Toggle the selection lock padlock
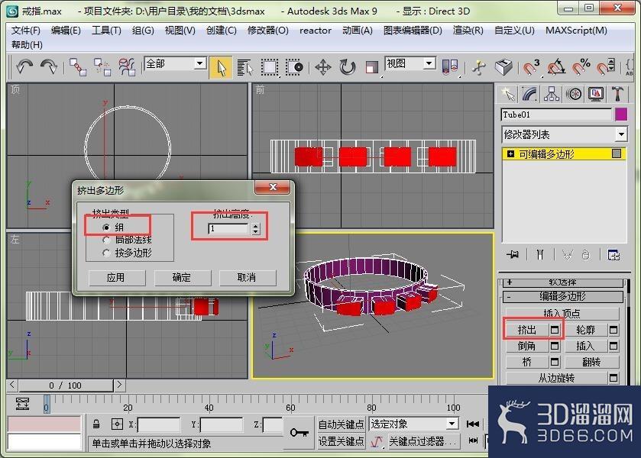Viewport: 641px width, 458px height. point(96,424)
